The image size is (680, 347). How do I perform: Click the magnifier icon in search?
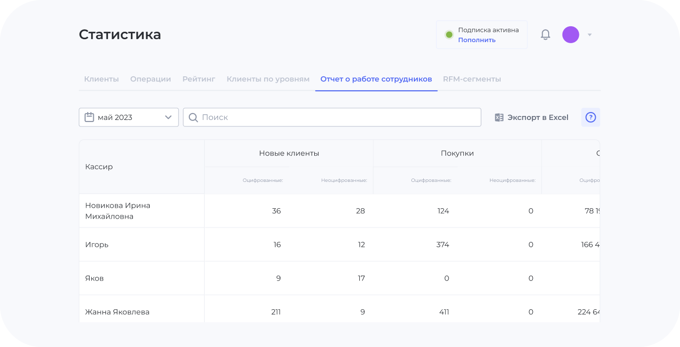point(193,117)
